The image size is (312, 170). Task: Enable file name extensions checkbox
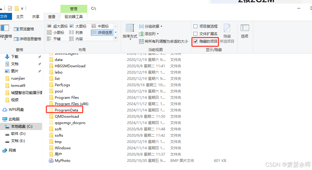click(205, 34)
